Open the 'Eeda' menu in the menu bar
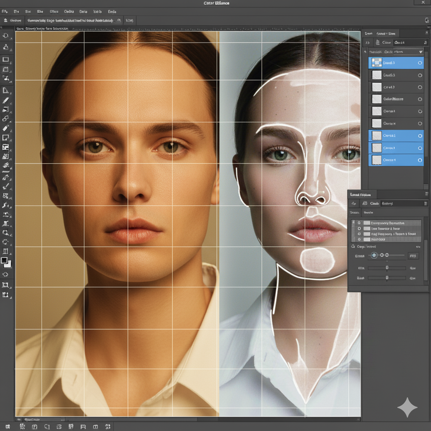The width and height of the screenshot is (431, 431). pyautogui.click(x=112, y=12)
